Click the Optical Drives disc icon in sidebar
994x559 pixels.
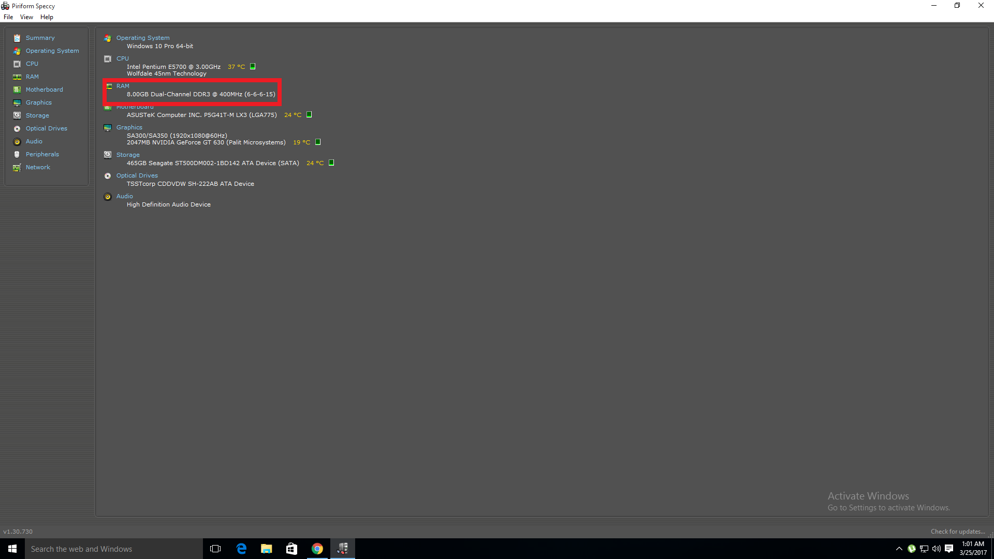pyautogui.click(x=17, y=129)
